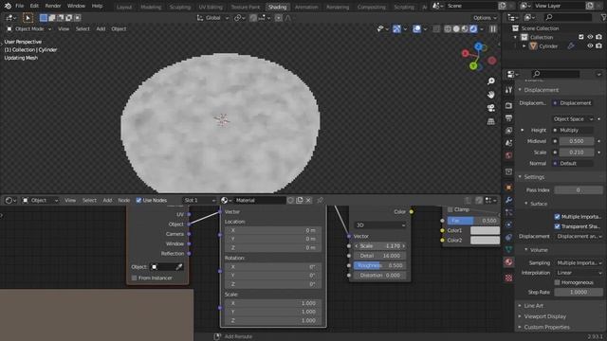Image resolution: width=607 pixels, height=341 pixels.
Task: Open the Object Mode dropdown
Action: tap(29, 29)
